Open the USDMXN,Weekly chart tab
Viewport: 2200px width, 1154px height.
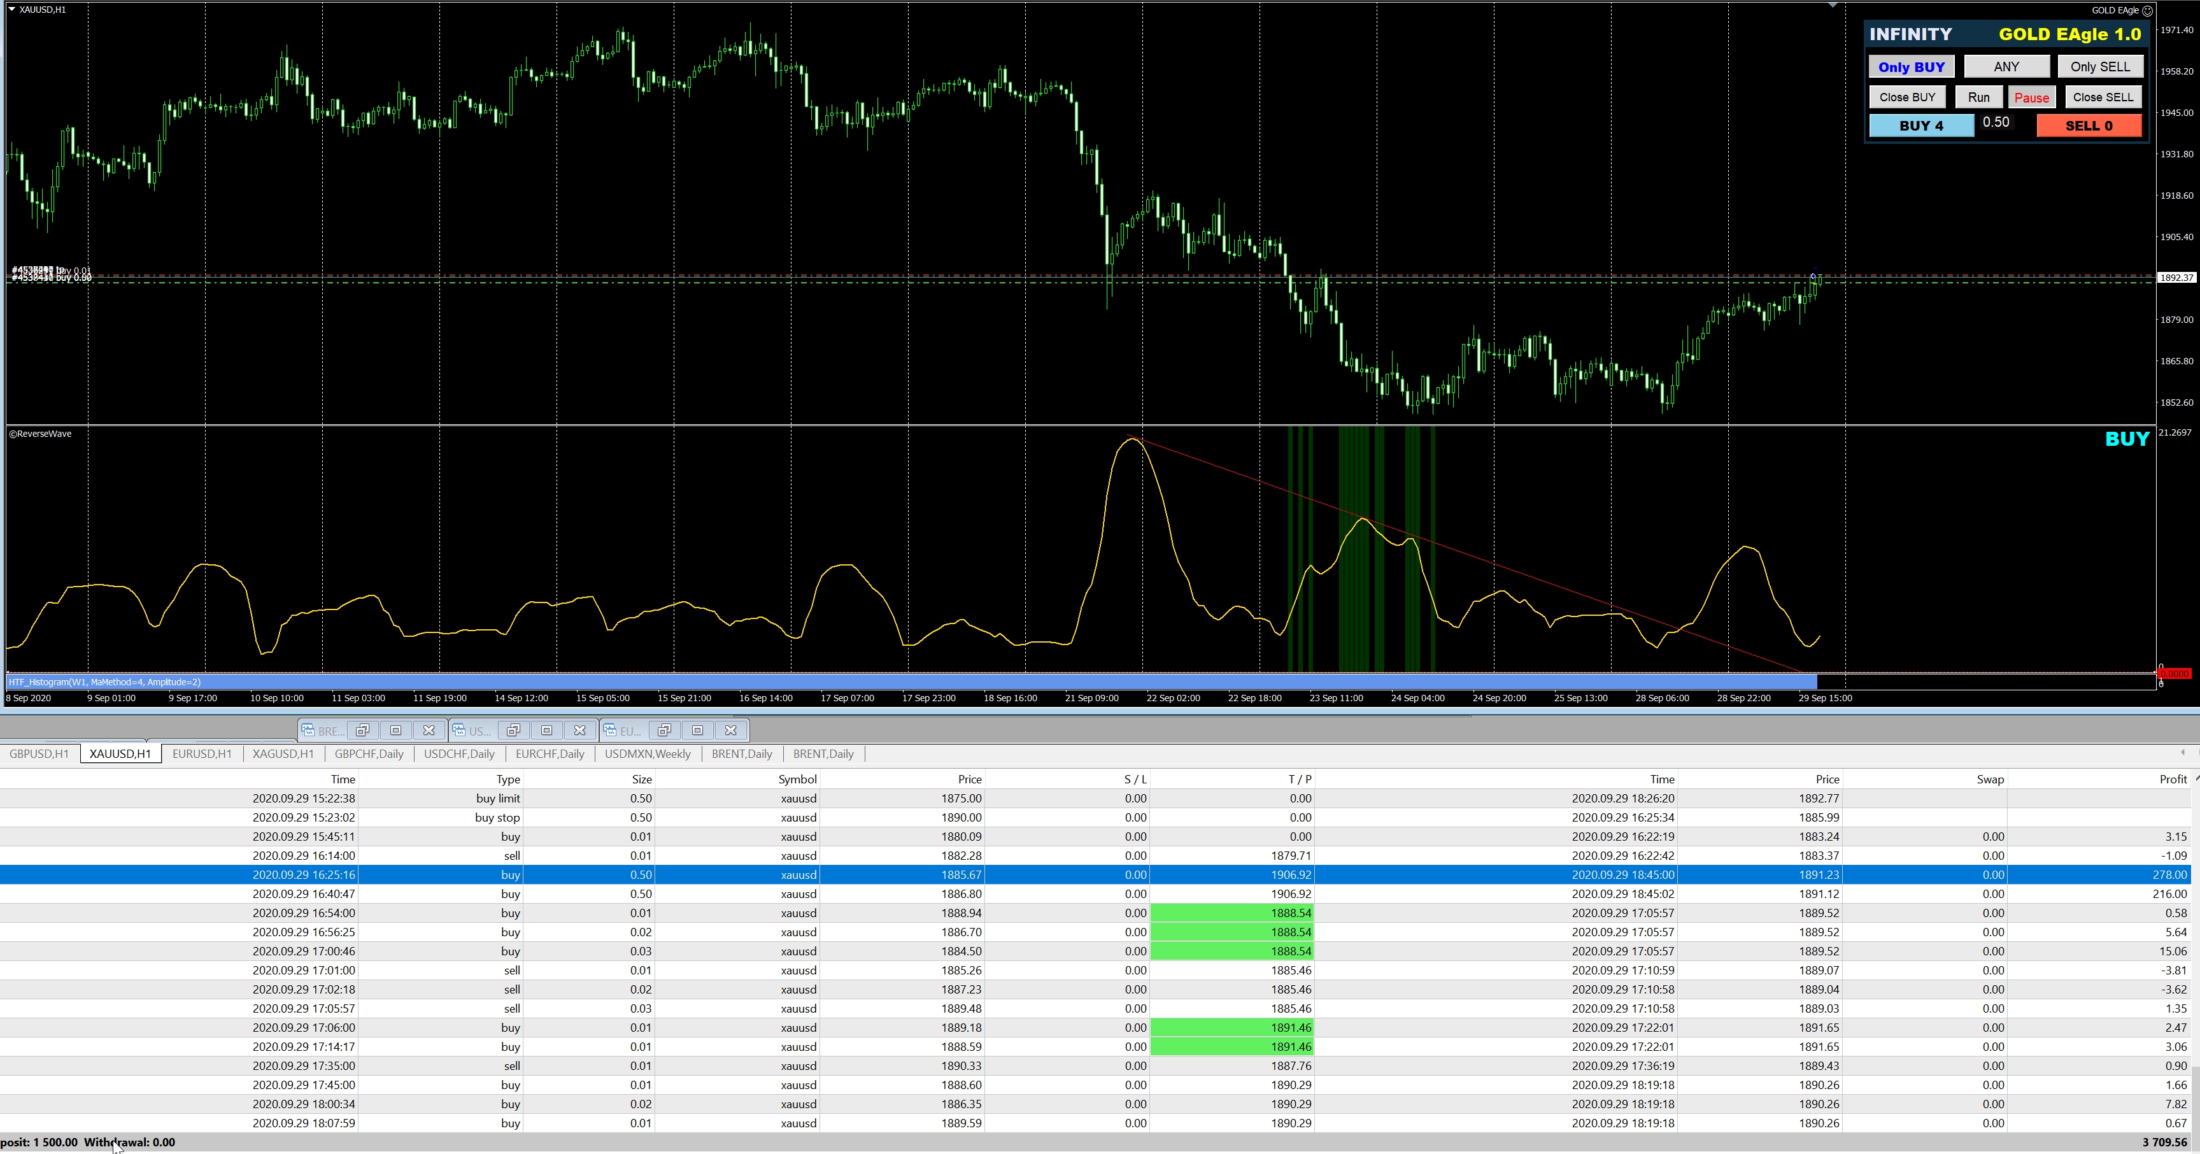648,754
